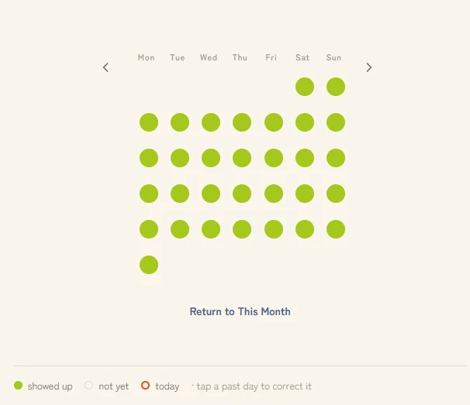The image size is (470, 405).
Task: Select the second-row Monday green dot
Action: 149,122
